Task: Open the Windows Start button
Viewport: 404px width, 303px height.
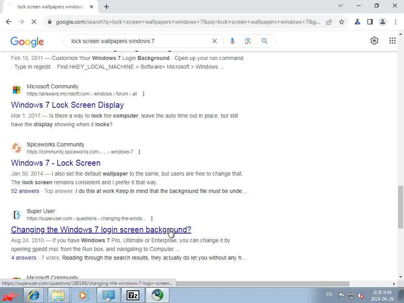Action: pos(11,296)
